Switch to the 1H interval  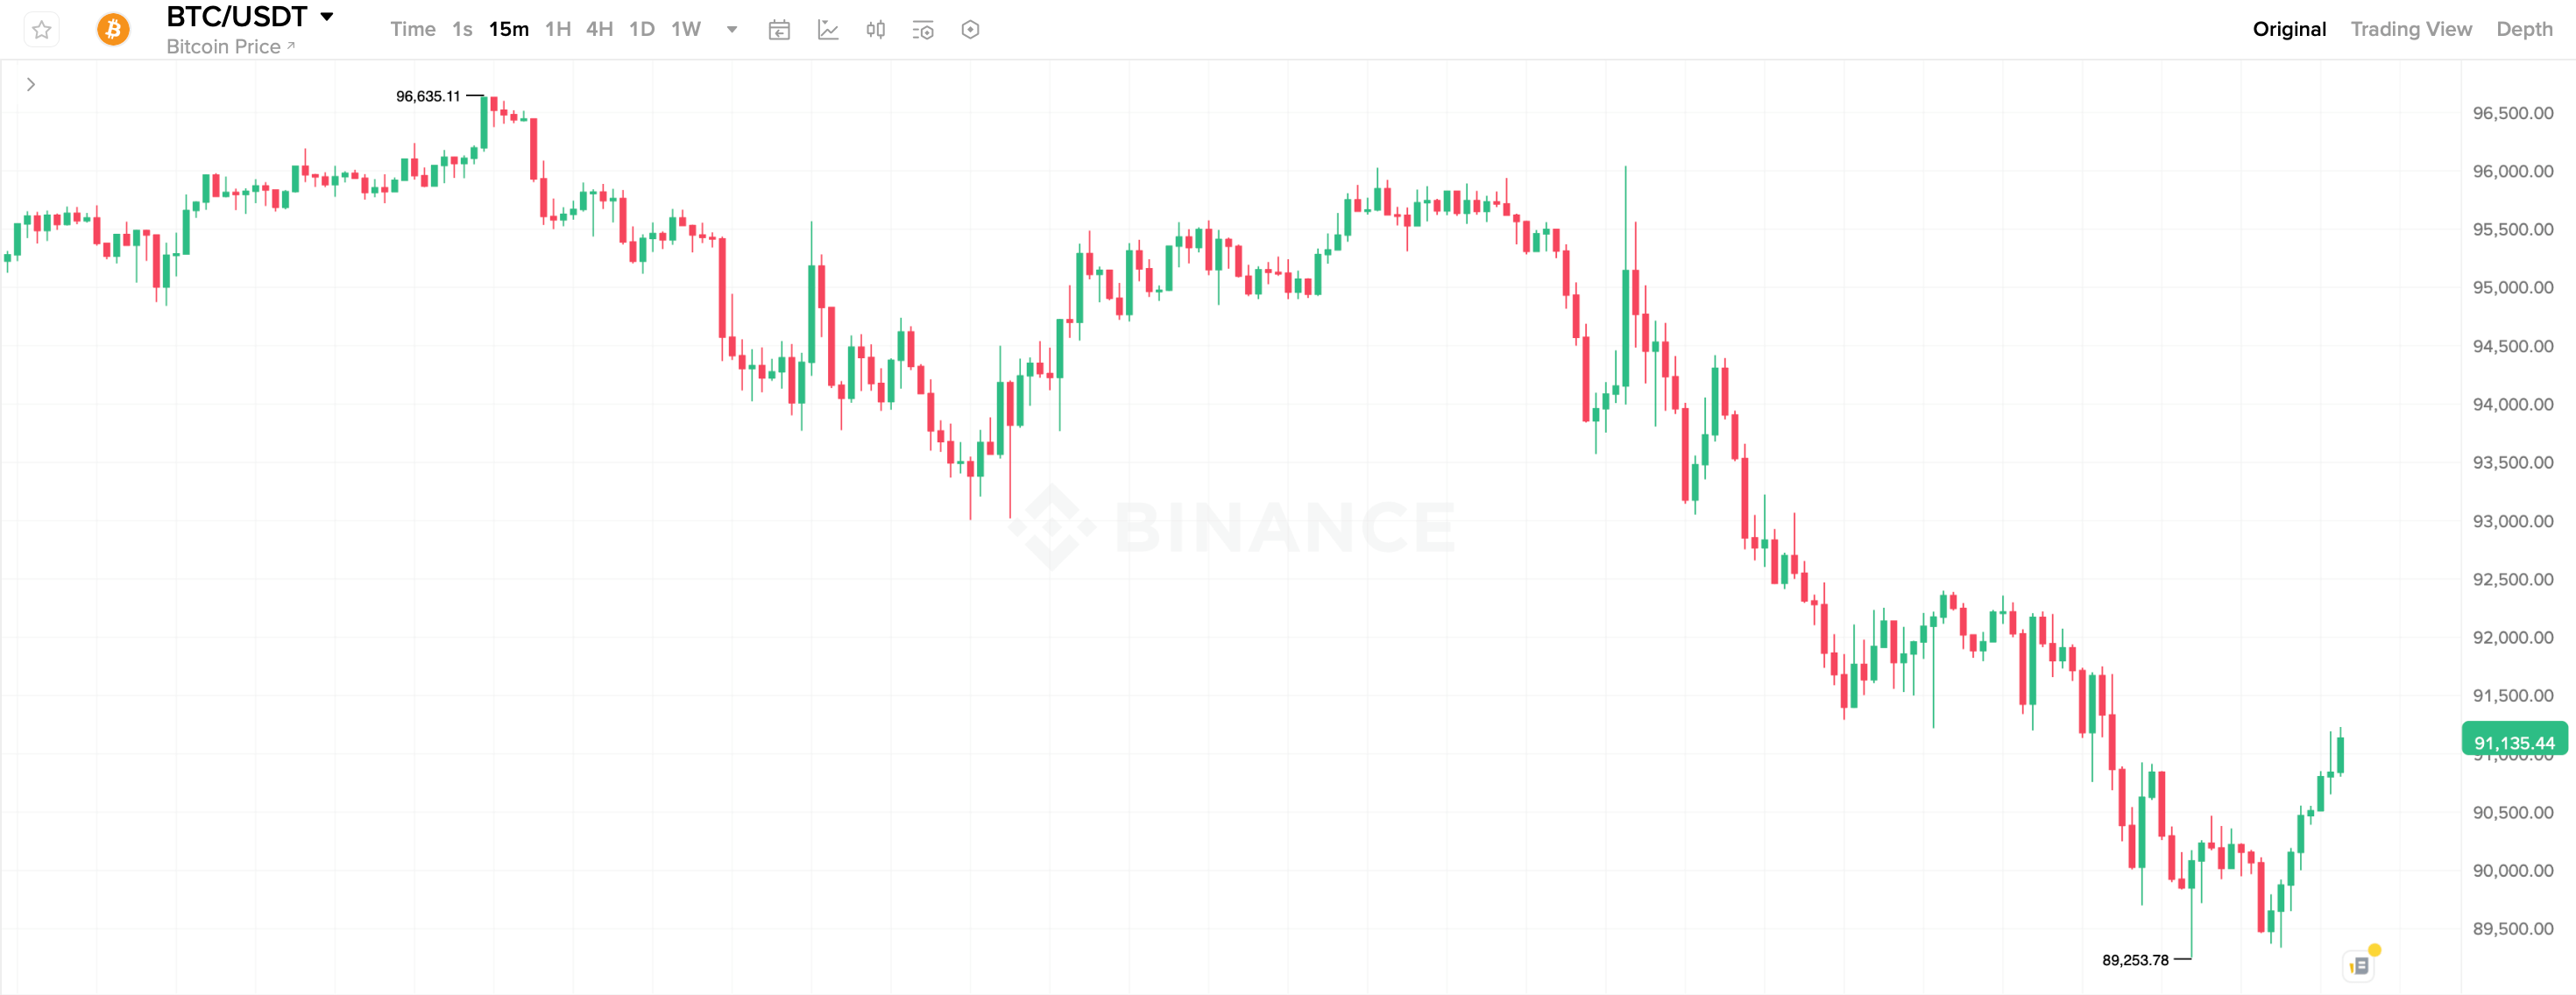[557, 30]
